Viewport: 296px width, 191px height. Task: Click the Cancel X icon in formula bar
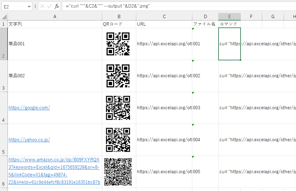43,6
